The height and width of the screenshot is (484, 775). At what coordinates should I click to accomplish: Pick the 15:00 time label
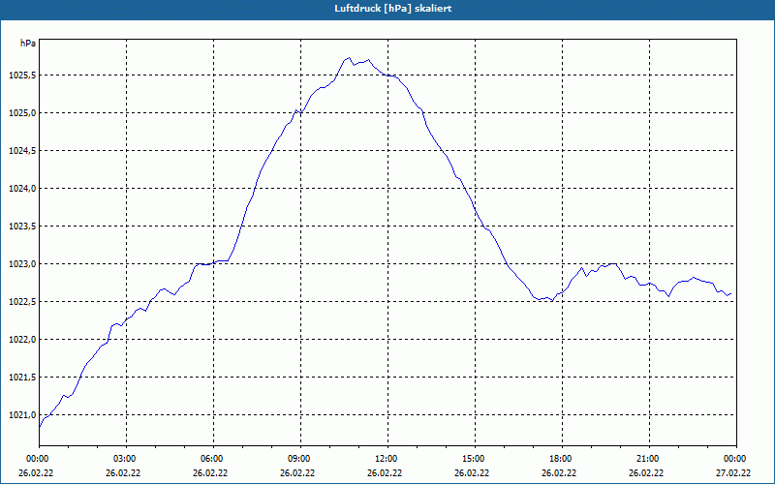pyautogui.click(x=475, y=459)
